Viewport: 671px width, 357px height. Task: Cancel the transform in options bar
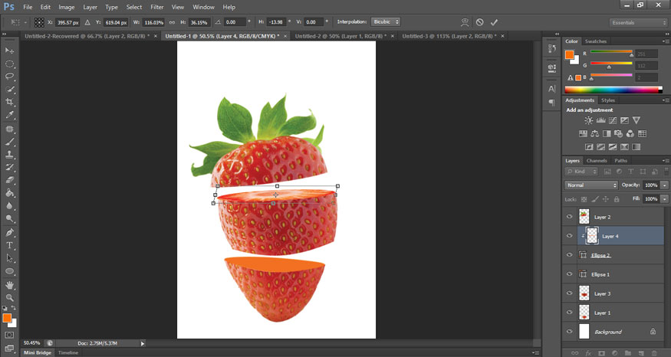(479, 22)
